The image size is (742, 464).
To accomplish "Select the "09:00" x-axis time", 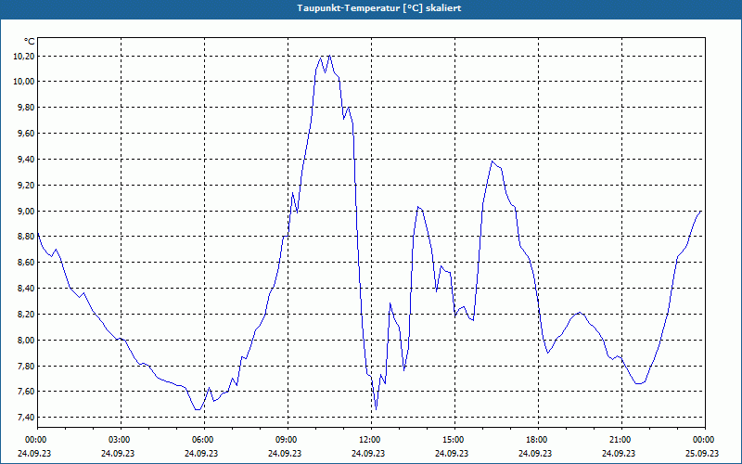I will pos(288,440).
